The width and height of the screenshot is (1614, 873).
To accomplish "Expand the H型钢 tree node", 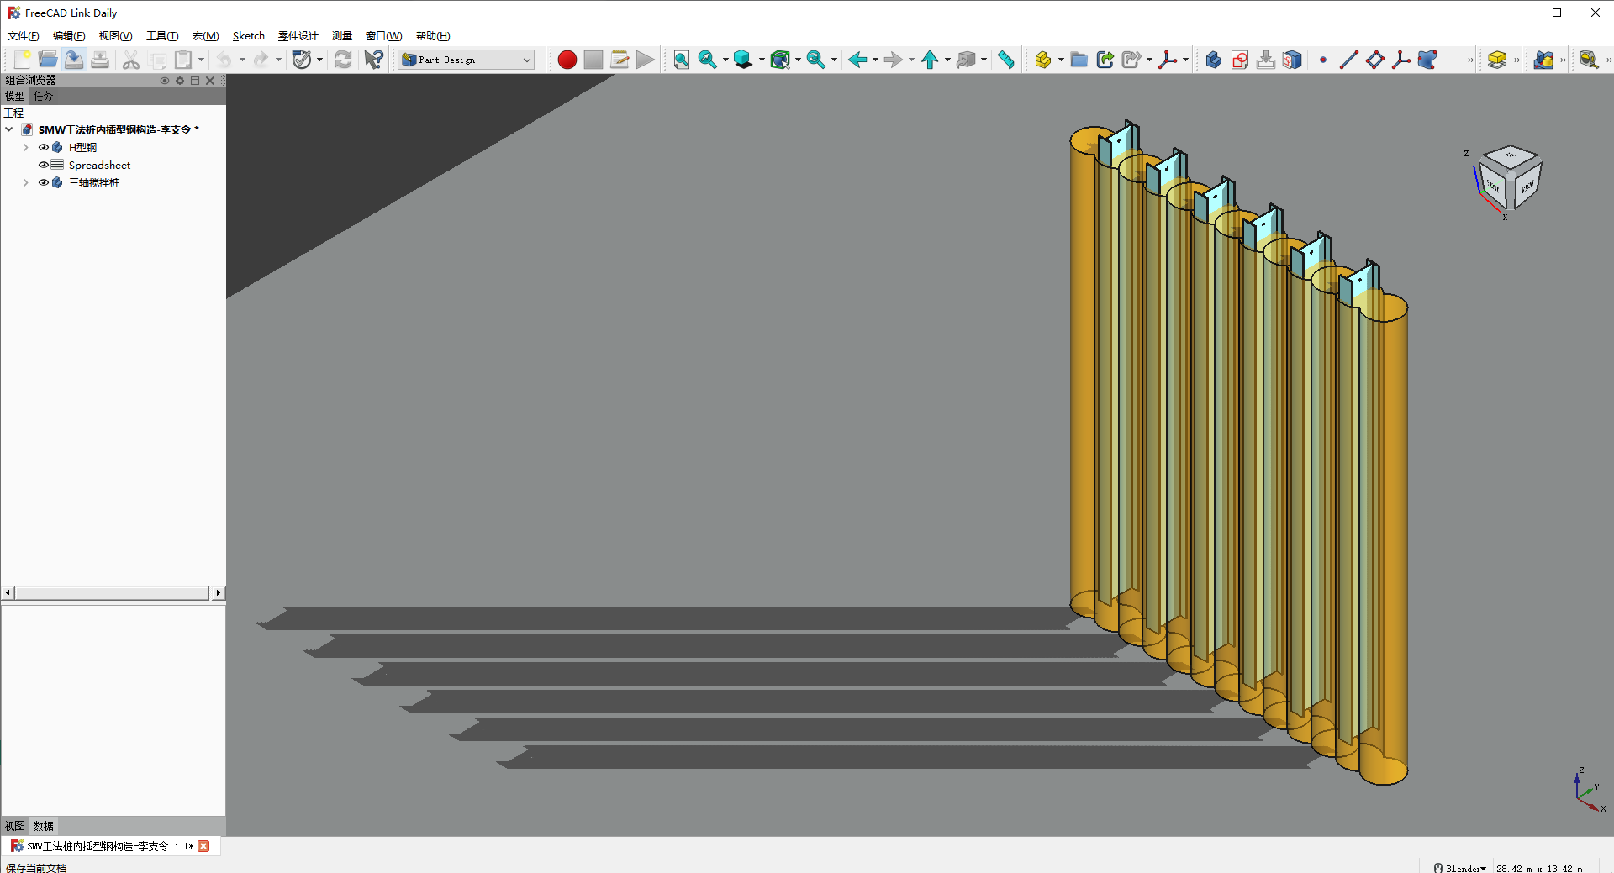I will (x=26, y=147).
